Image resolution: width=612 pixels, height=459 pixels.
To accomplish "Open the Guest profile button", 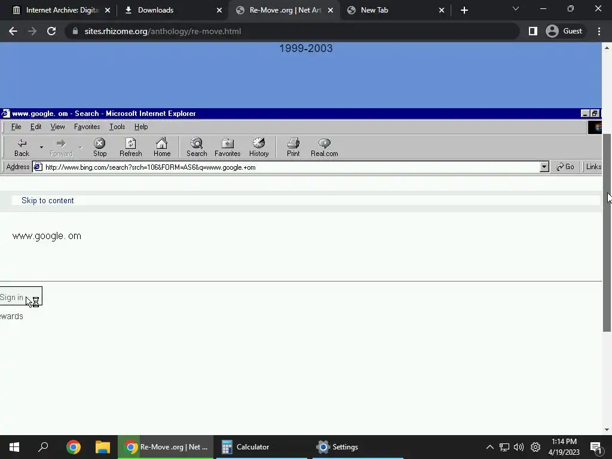I will [x=564, y=31].
